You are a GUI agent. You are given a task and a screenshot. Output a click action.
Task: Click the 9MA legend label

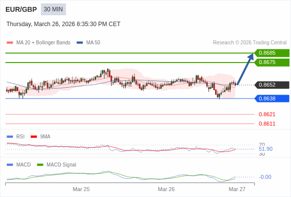click(x=45, y=137)
